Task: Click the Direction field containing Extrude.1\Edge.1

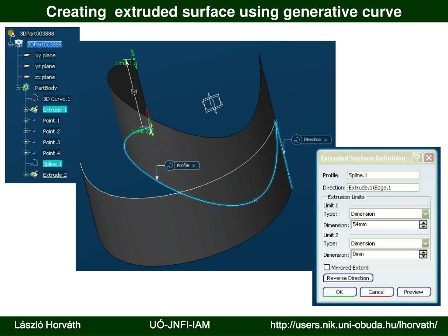Action: (x=383, y=188)
